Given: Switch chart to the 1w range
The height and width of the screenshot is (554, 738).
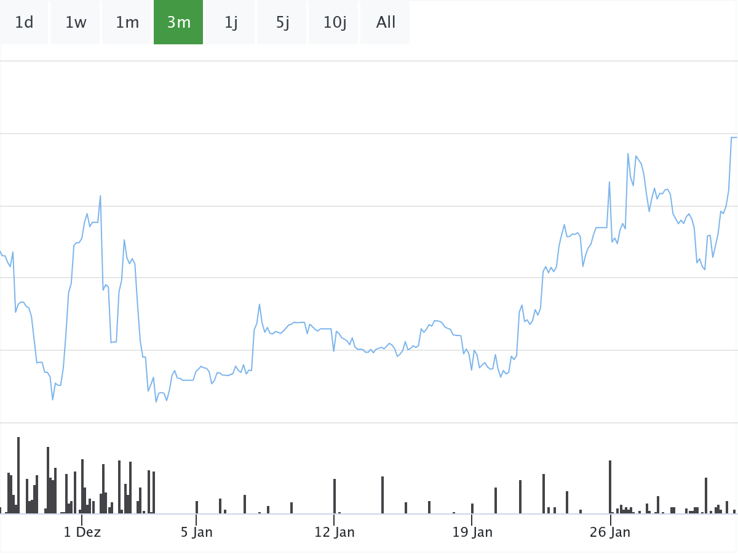Looking at the screenshot, I should [x=76, y=22].
